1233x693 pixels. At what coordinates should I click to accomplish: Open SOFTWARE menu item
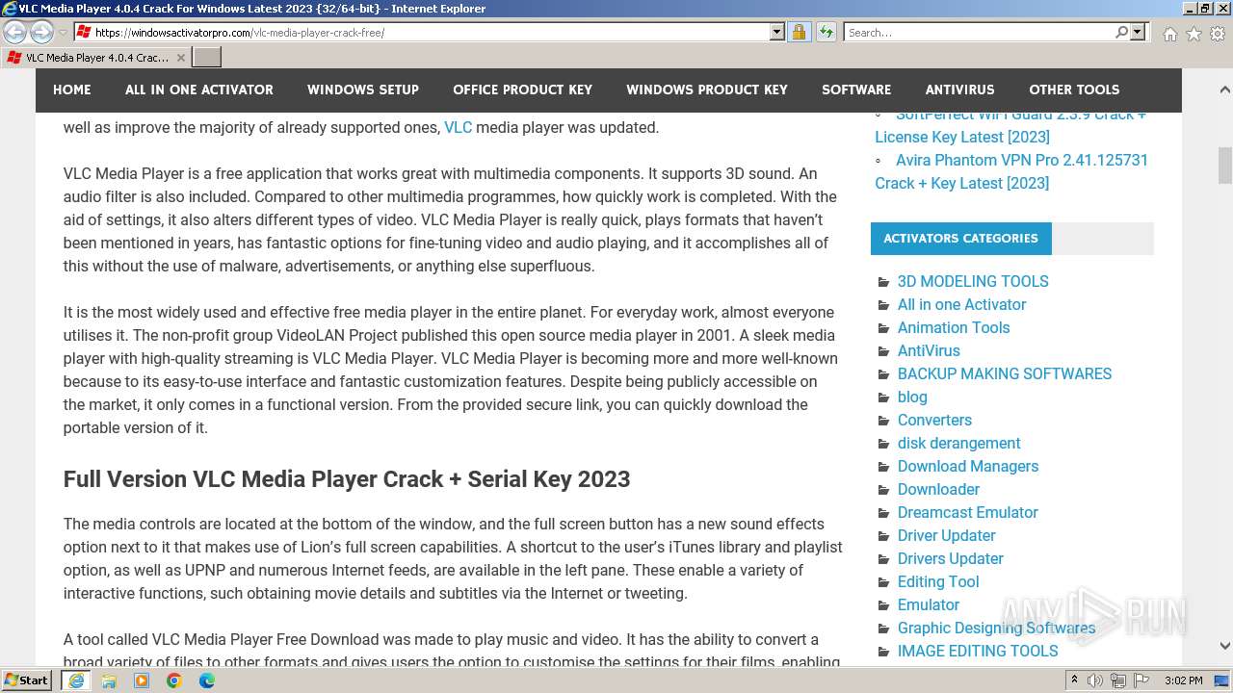pyautogui.click(x=856, y=90)
